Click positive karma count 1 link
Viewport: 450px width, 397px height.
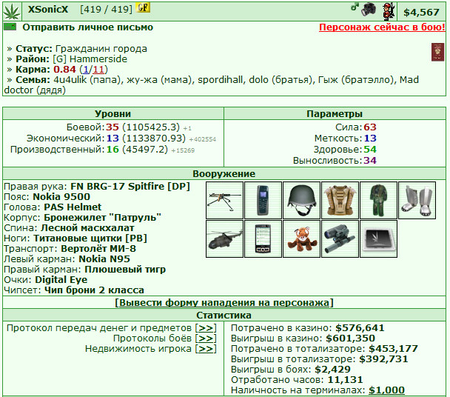pyautogui.click(x=86, y=69)
